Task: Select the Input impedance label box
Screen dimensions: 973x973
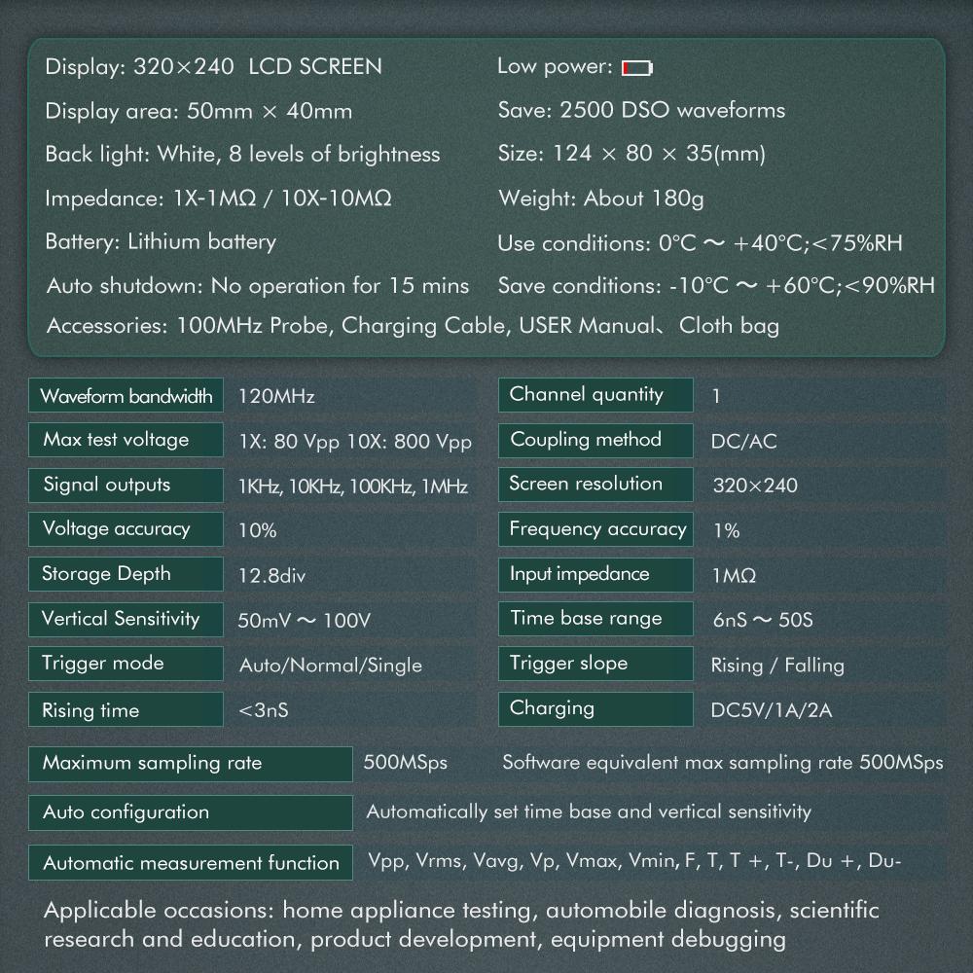Action: click(595, 574)
